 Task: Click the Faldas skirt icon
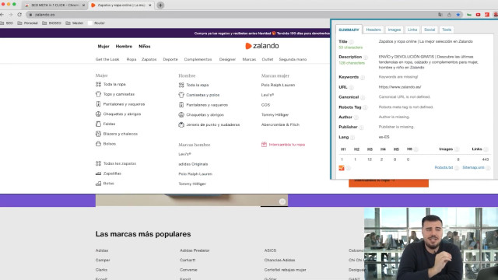(x=98, y=124)
